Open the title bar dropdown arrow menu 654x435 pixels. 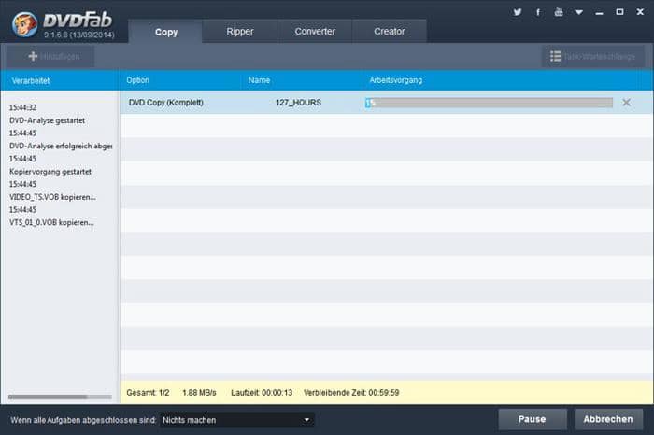[x=579, y=12]
